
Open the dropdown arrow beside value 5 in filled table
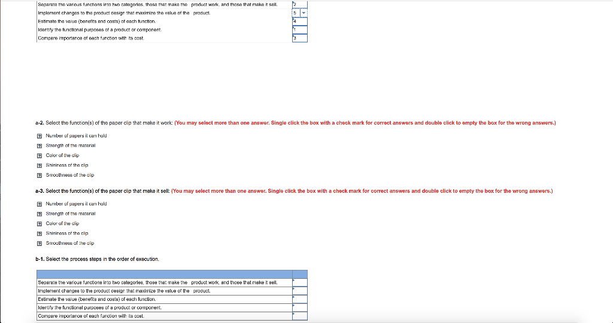point(304,13)
